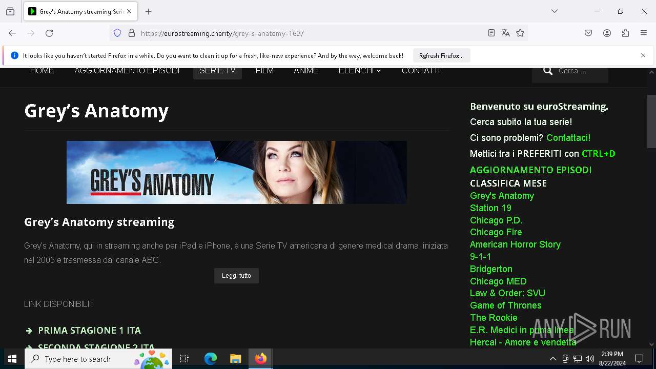Open the HOME menu item
This screenshot has height=369, width=656.
coord(42,71)
